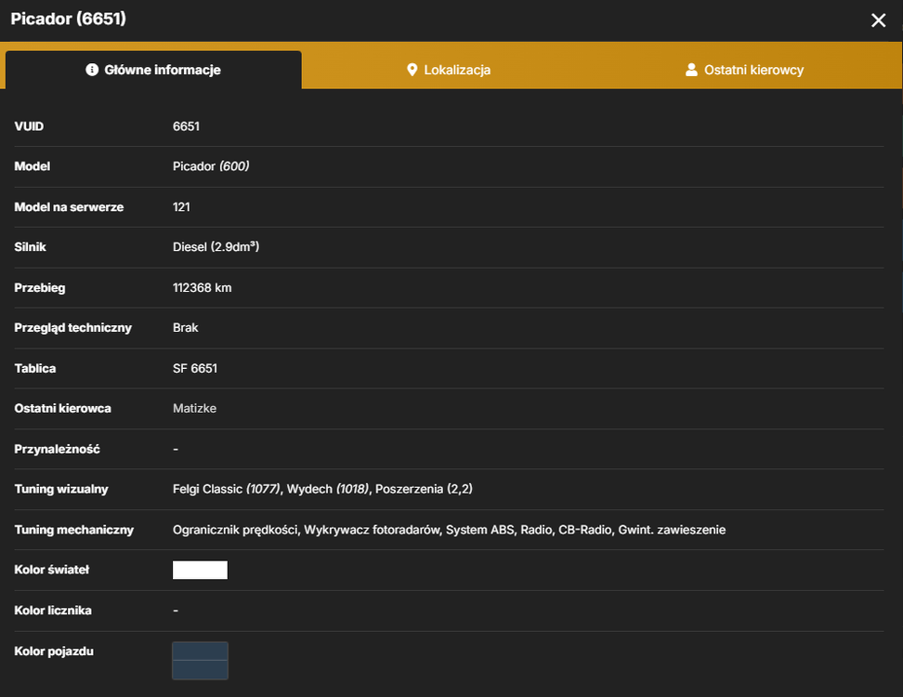
Task: Click the Tablica label
Action: pyautogui.click(x=35, y=368)
